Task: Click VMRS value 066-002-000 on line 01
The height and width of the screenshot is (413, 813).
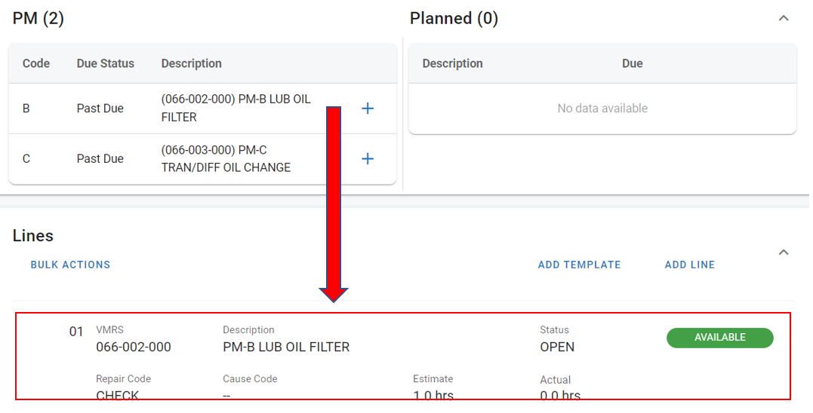Action: 134,347
